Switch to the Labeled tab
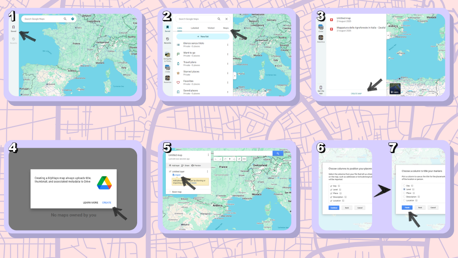This screenshot has width=458, height=258. click(195, 28)
